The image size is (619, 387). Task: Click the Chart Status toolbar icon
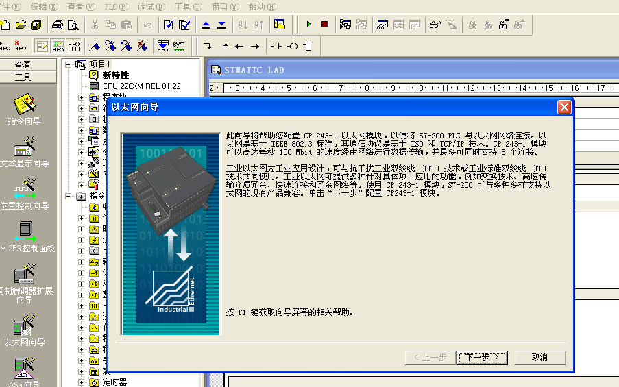tap(383, 25)
